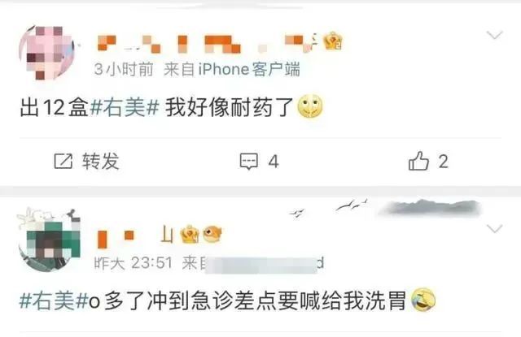Open the second poster's green avatar
This screenshot has height=337, width=521.
pyautogui.click(x=50, y=240)
